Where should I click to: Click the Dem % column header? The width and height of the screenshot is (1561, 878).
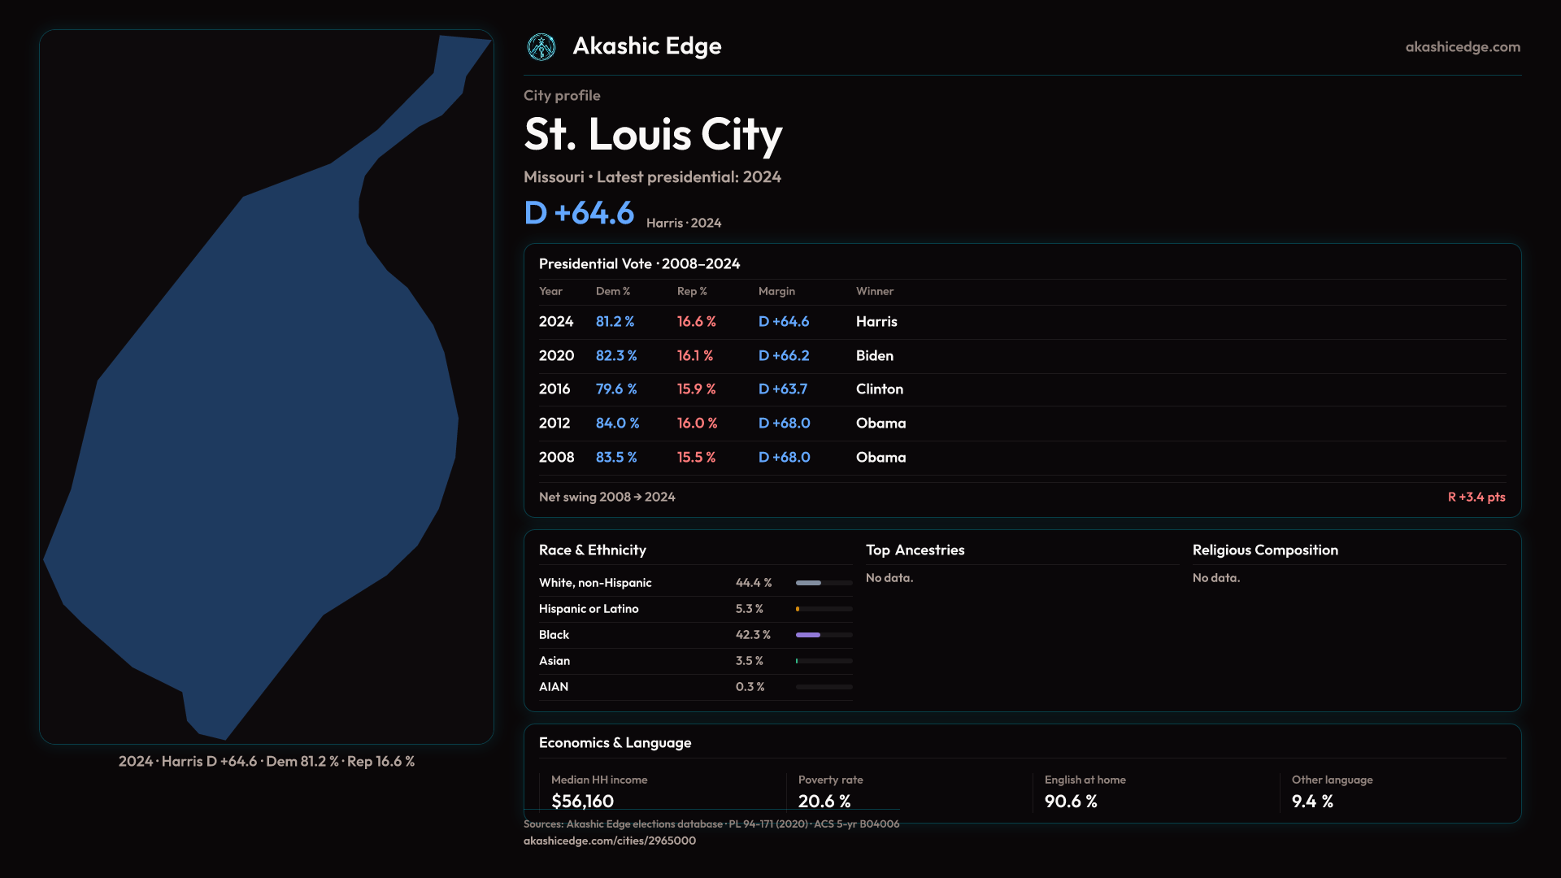coord(612,291)
